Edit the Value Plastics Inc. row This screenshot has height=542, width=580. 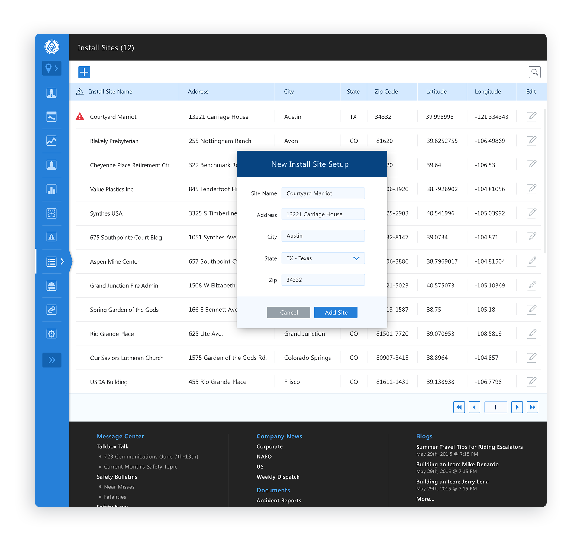click(x=531, y=189)
